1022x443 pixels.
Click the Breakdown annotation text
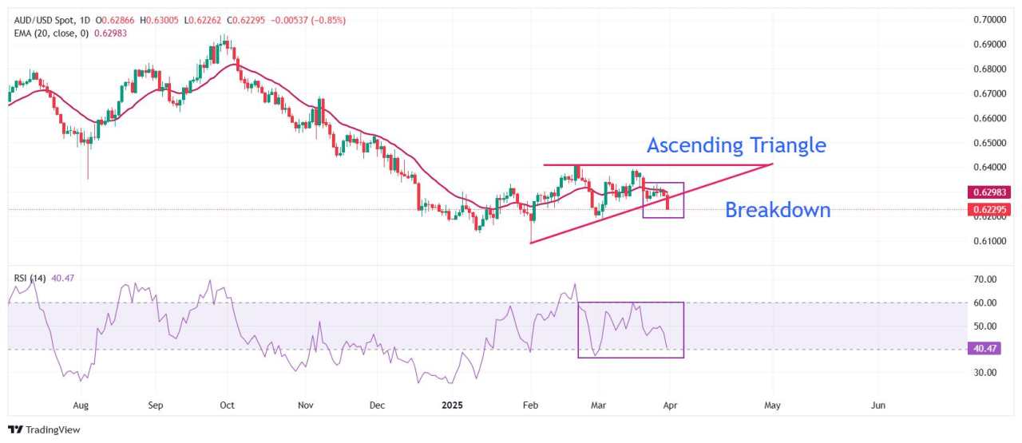pos(778,210)
